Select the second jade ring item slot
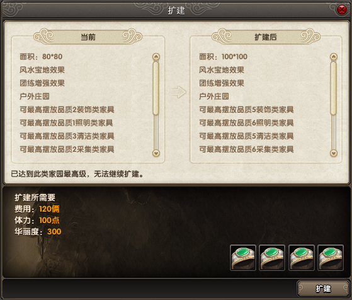The height and width of the screenshot is (300, 352). pos(272,258)
